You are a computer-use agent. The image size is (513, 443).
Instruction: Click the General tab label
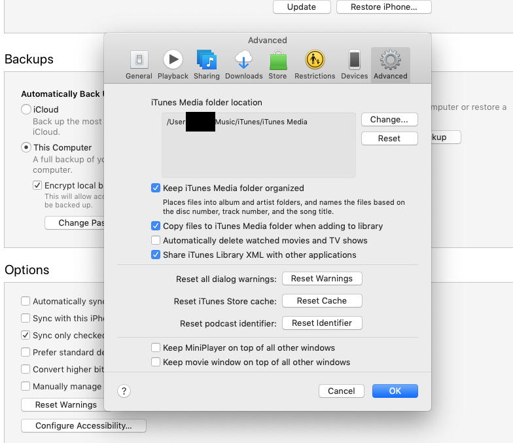click(x=139, y=76)
